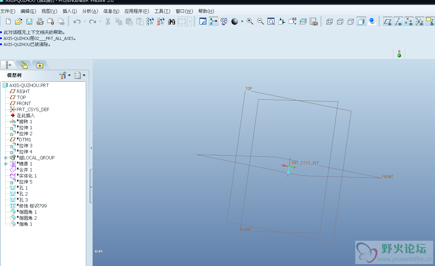Open the Regeneration Manager icon beside Regenerate
435x266 pixels.
coord(161,21)
